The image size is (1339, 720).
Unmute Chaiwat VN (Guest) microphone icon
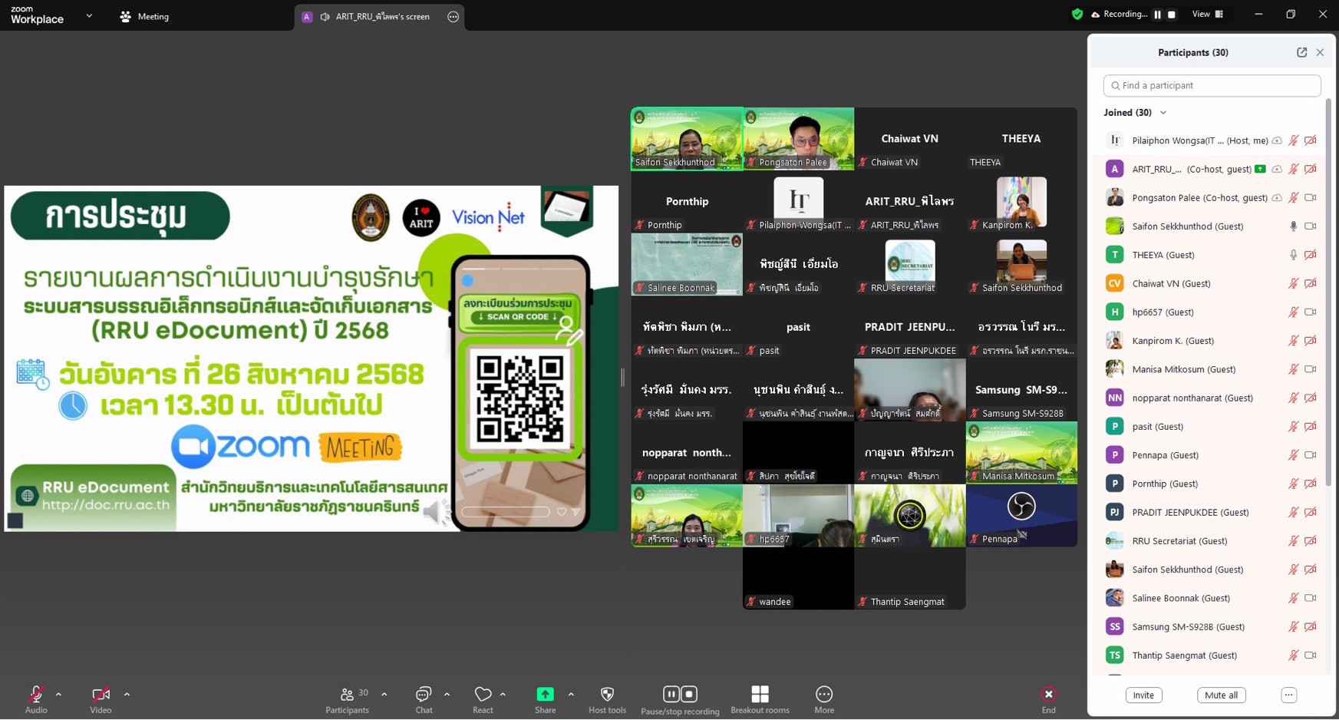1293,283
